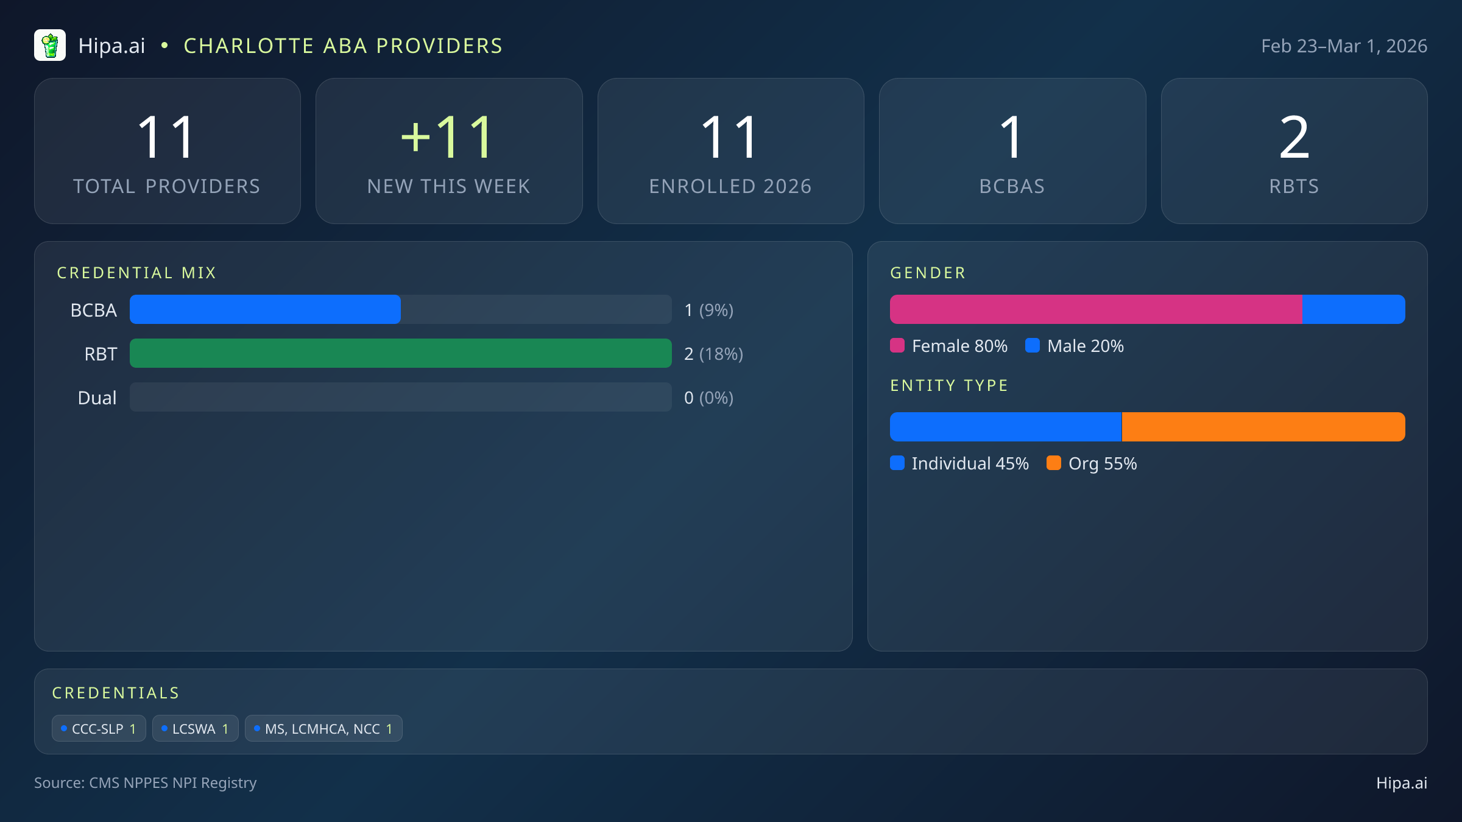The height and width of the screenshot is (822, 1462).
Task: Click the Source: CMS NPPES NPI Registry text
Action: 146,782
